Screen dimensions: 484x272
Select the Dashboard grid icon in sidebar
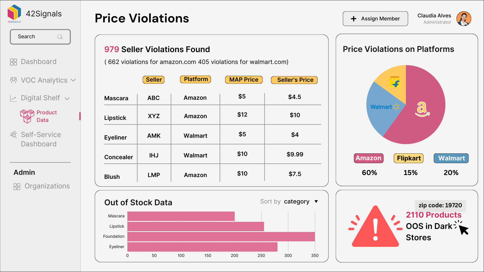14,61
